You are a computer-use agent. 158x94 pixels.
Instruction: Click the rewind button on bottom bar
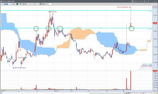(x=126, y=93)
